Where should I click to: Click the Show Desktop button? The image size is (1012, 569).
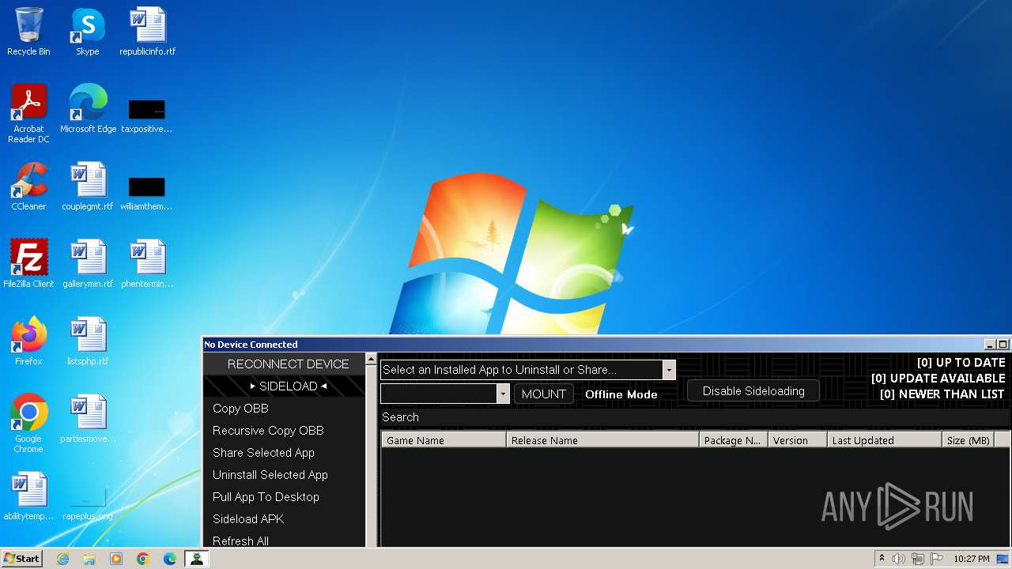point(1004,559)
